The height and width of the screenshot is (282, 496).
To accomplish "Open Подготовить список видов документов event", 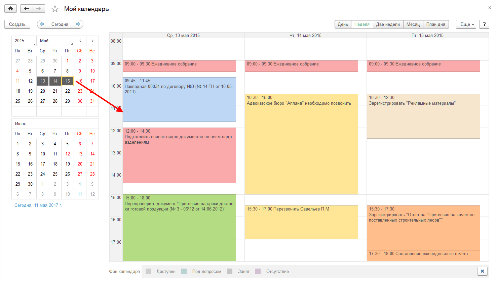I will tap(179, 155).
